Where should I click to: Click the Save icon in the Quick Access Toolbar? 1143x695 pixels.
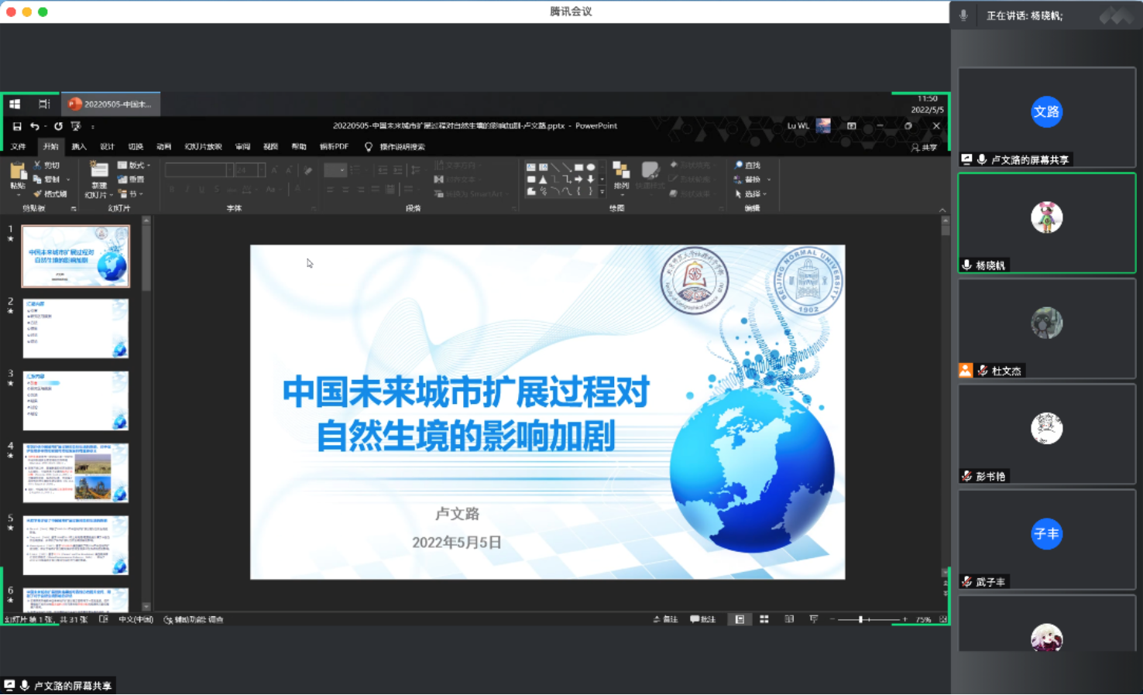tap(18, 126)
